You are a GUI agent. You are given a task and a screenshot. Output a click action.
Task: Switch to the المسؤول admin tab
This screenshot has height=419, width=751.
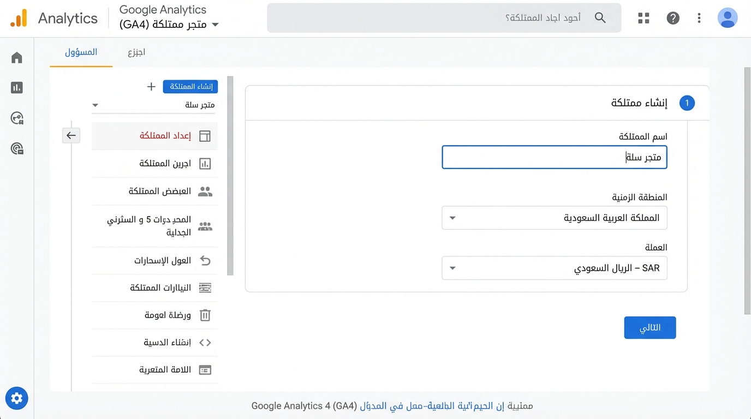click(x=81, y=52)
